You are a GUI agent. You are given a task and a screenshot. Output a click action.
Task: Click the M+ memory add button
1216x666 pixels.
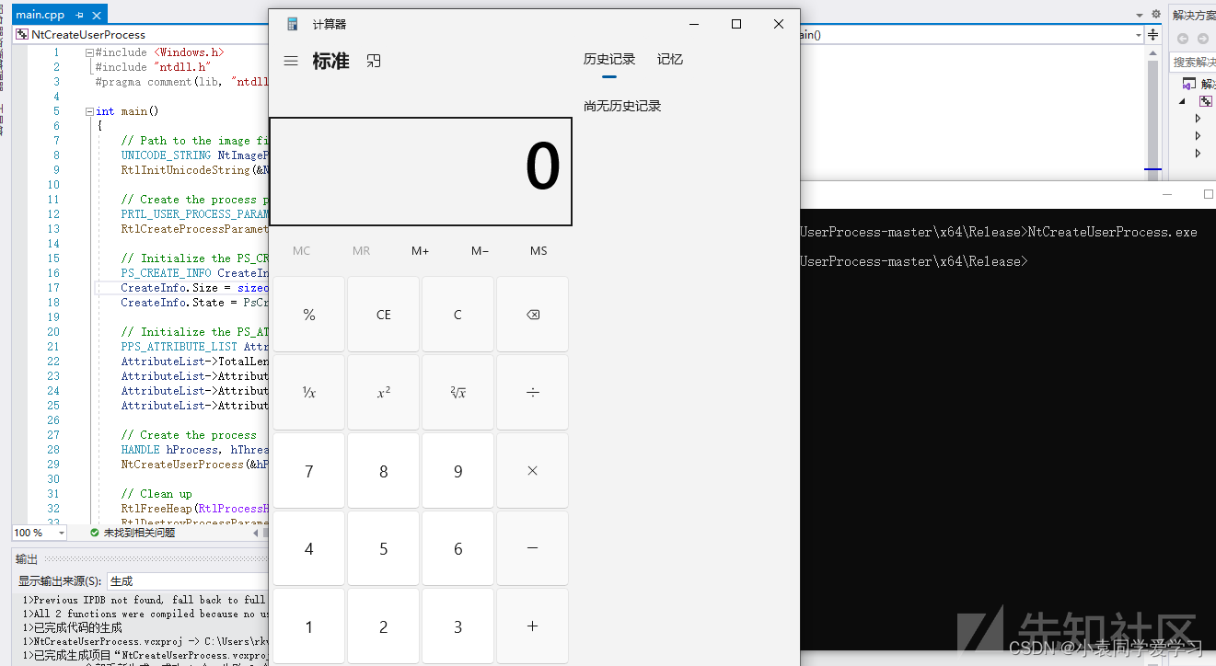421,251
